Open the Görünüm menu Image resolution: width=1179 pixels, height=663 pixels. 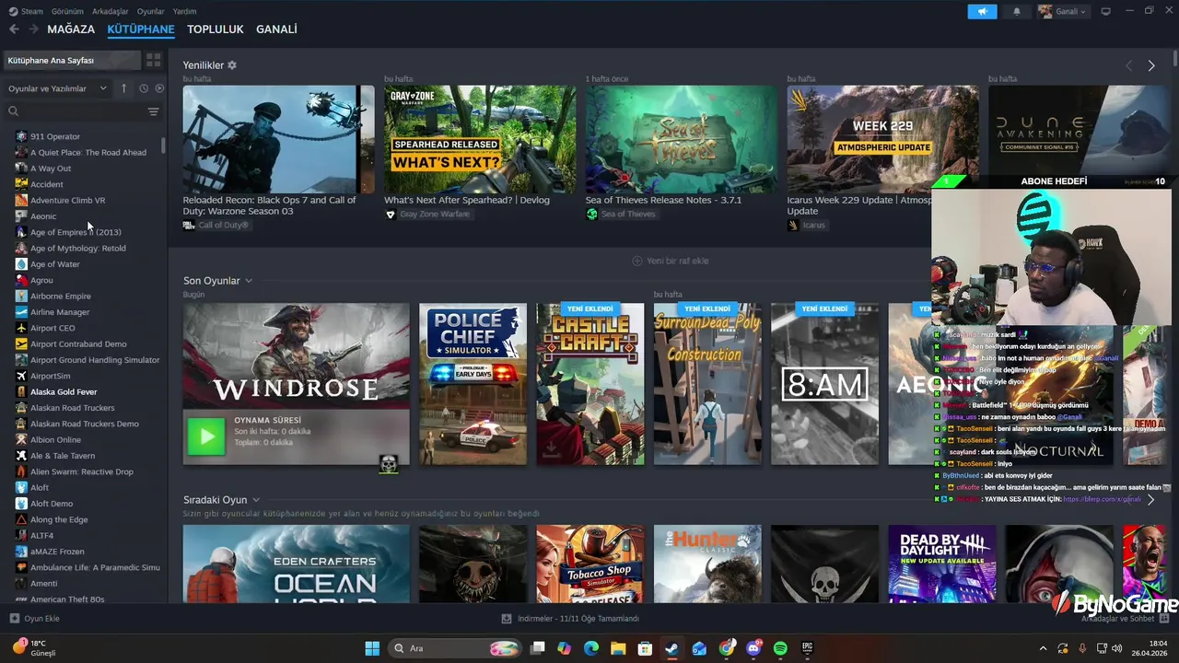click(67, 11)
